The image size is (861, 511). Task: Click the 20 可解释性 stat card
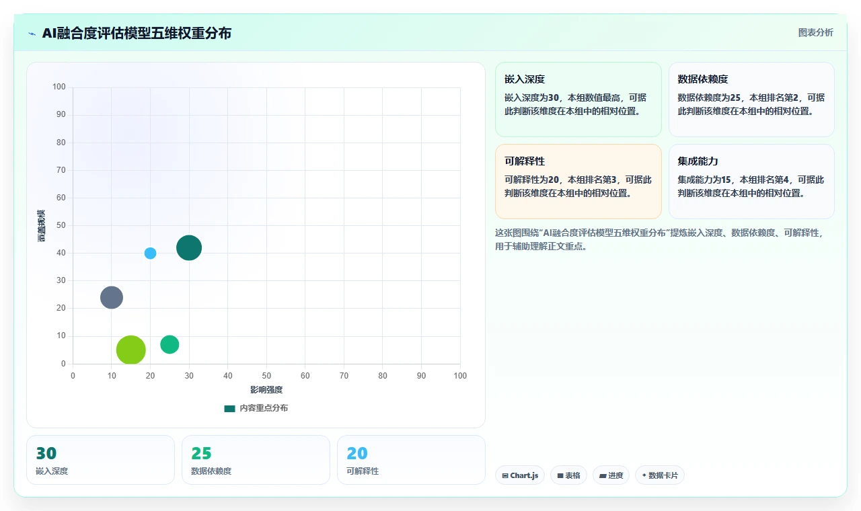coord(411,460)
